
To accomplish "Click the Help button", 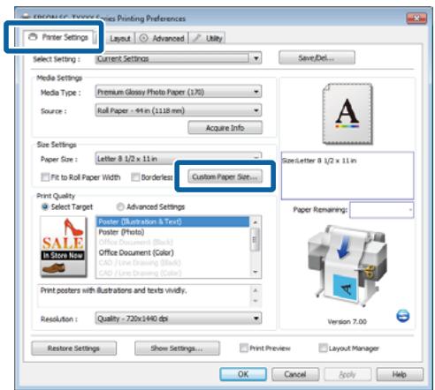I will [x=400, y=374].
